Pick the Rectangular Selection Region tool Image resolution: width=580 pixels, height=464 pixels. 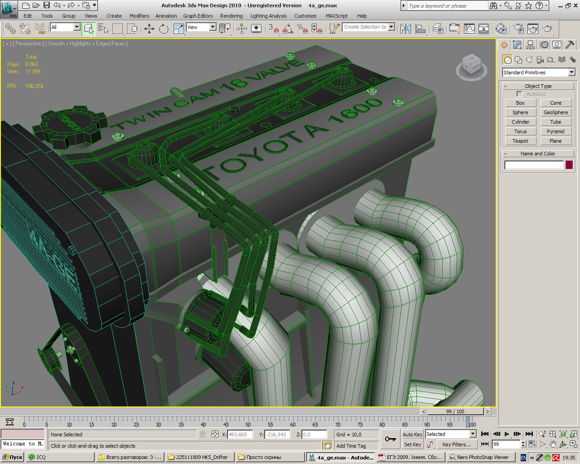click(118, 29)
